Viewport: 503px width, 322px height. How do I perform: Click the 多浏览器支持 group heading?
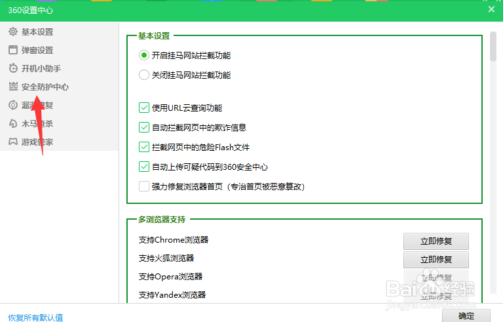[162, 220]
